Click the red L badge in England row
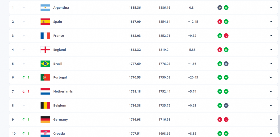 [220, 50]
